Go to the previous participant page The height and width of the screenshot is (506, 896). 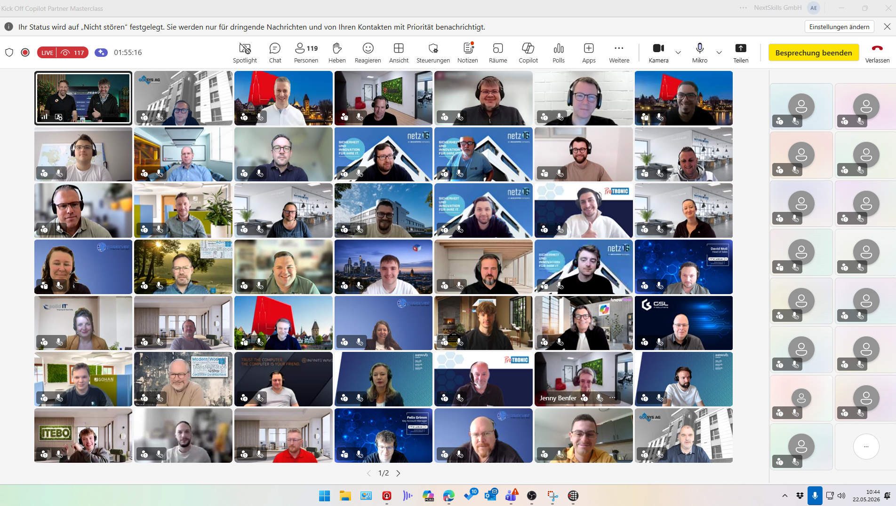[369, 473]
